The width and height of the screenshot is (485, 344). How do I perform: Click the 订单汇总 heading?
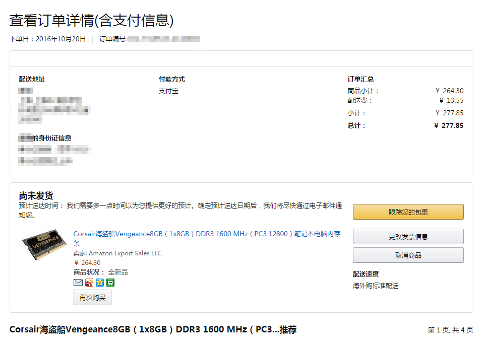(x=360, y=80)
